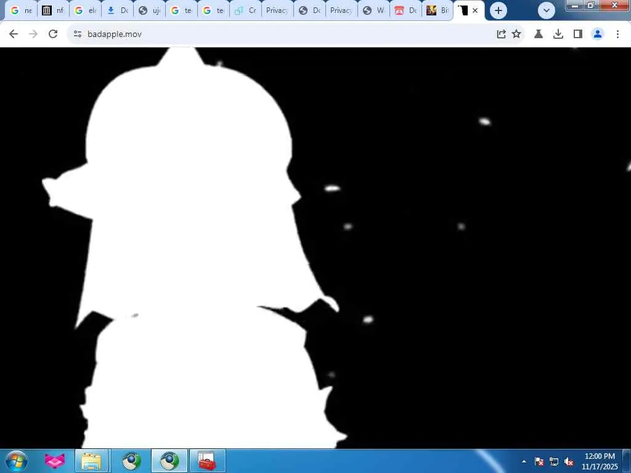Open the pink fox app in taskbar
631x473 pixels.
(55, 461)
